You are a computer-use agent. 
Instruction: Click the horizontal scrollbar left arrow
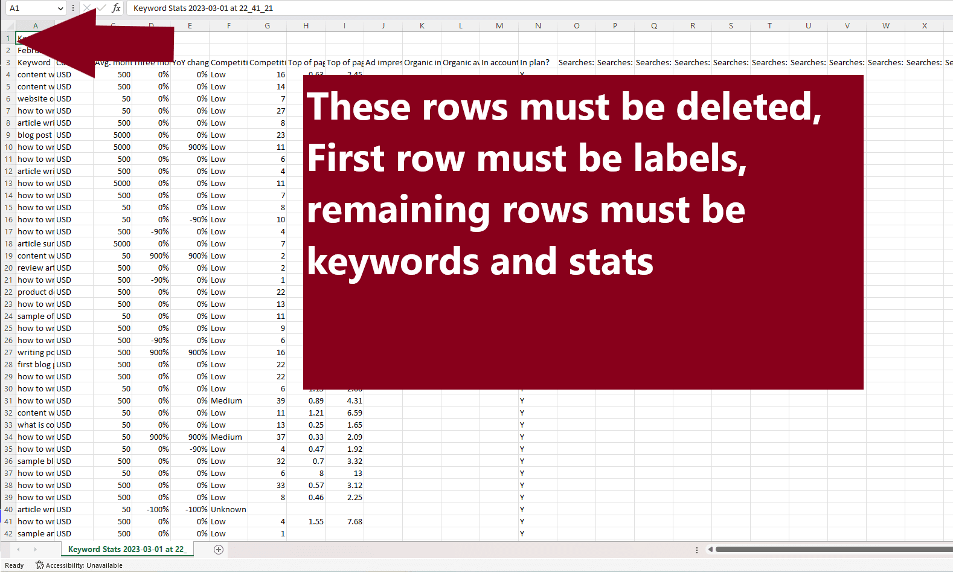click(x=710, y=549)
